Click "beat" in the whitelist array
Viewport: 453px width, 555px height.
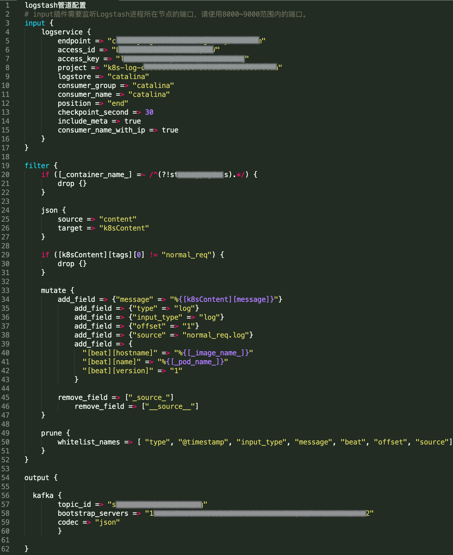pyautogui.click(x=353, y=442)
